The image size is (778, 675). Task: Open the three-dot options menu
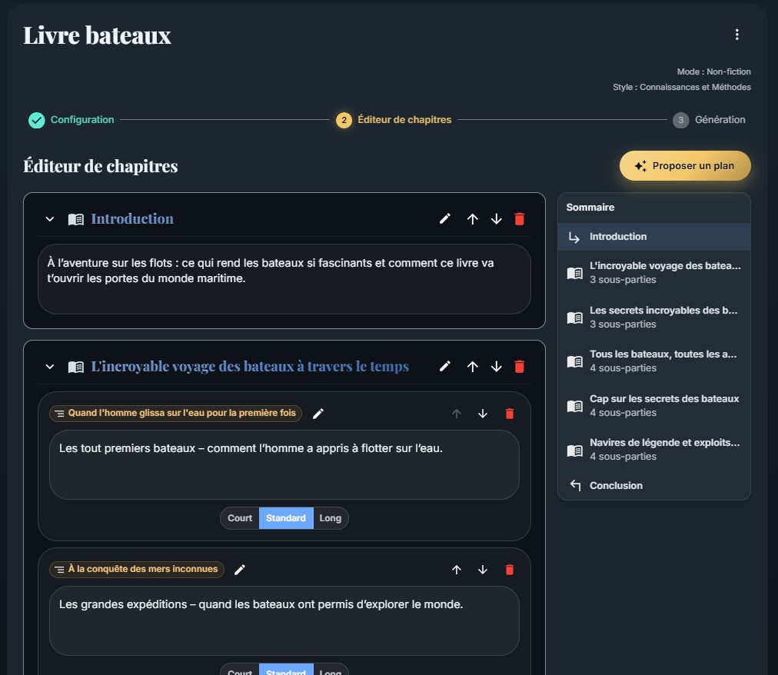point(736,35)
